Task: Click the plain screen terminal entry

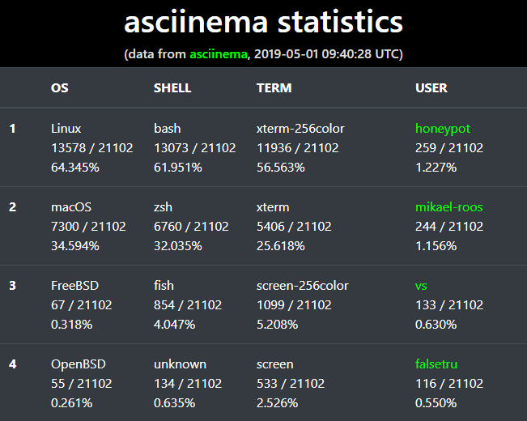Action: [x=275, y=364]
